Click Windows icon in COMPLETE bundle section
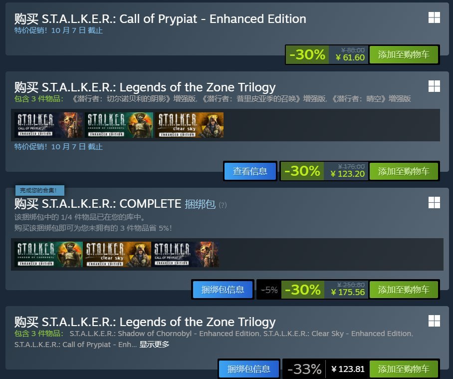Viewport: 453px width, 379px height. 434,202
